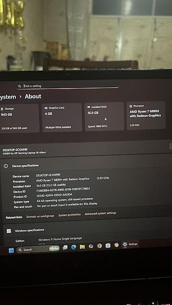Click the 521 GB of 943 GB used text
Screen dimensions: 172x305
click(x=14, y=128)
